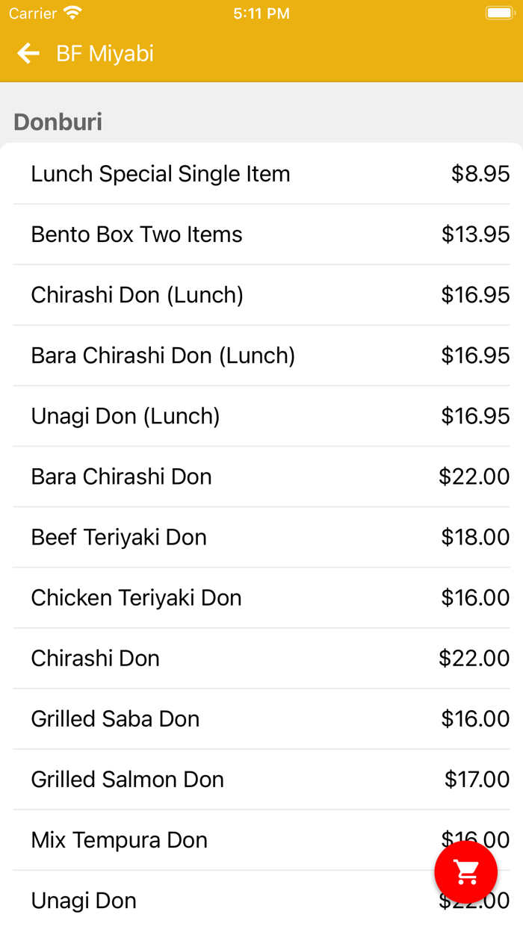Image resolution: width=523 pixels, height=929 pixels.
Task: Tap the $8.95 price label
Action: [x=480, y=174]
